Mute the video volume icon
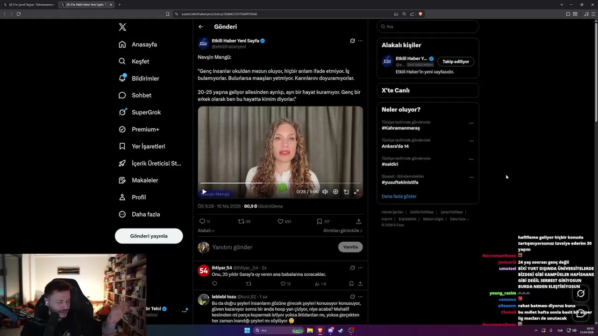 pos(325,192)
